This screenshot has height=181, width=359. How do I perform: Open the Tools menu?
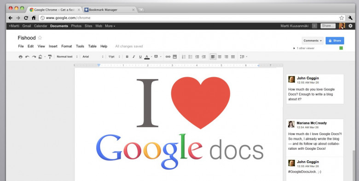80,46
